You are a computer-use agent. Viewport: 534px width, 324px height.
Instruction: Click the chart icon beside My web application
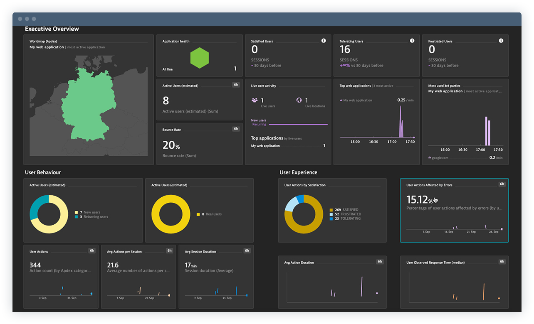pyautogui.click(x=342, y=100)
